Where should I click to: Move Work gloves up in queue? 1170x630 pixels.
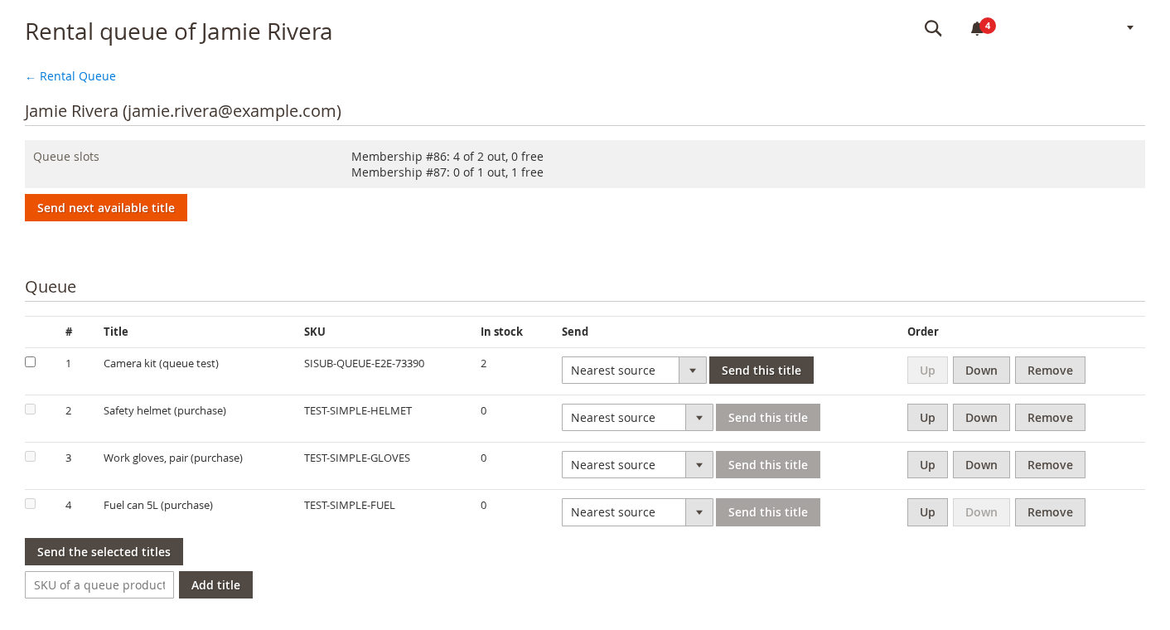(x=927, y=465)
